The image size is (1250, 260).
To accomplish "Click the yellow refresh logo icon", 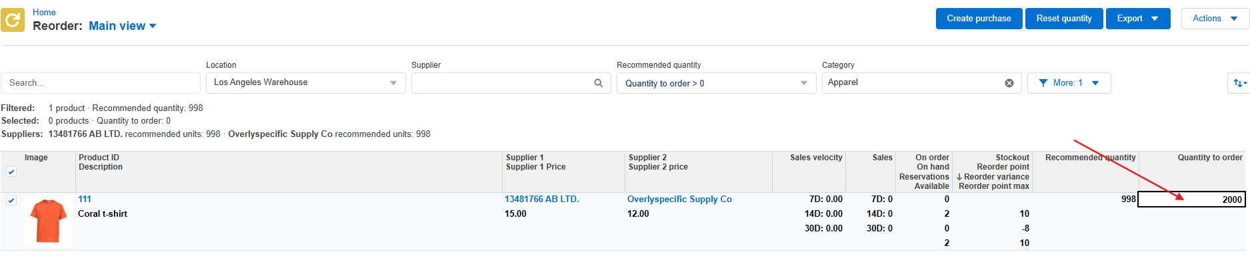I will point(13,20).
